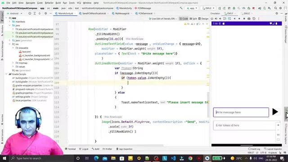Tap the Send play arrow in emulator
The image size is (288, 162).
(275, 112)
